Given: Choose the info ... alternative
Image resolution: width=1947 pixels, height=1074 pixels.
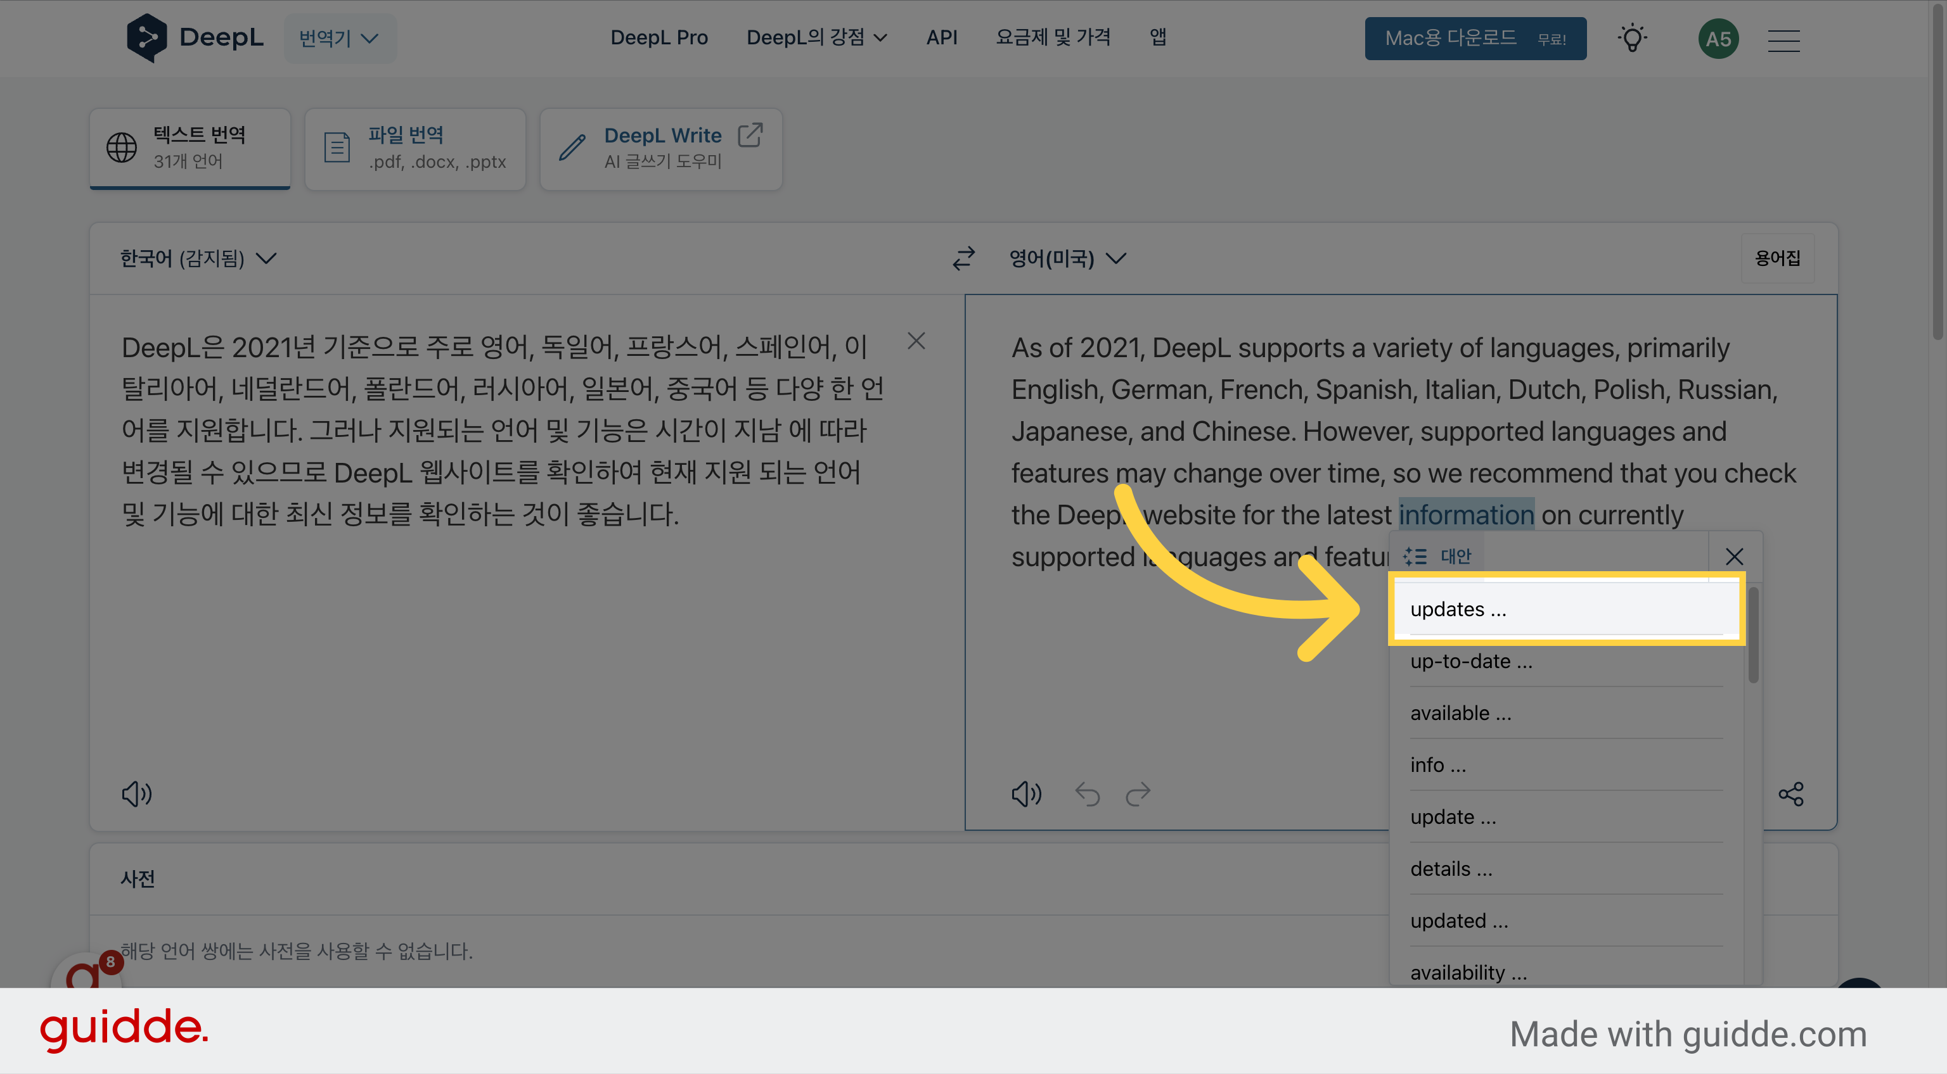Looking at the screenshot, I should pyautogui.click(x=1566, y=765).
